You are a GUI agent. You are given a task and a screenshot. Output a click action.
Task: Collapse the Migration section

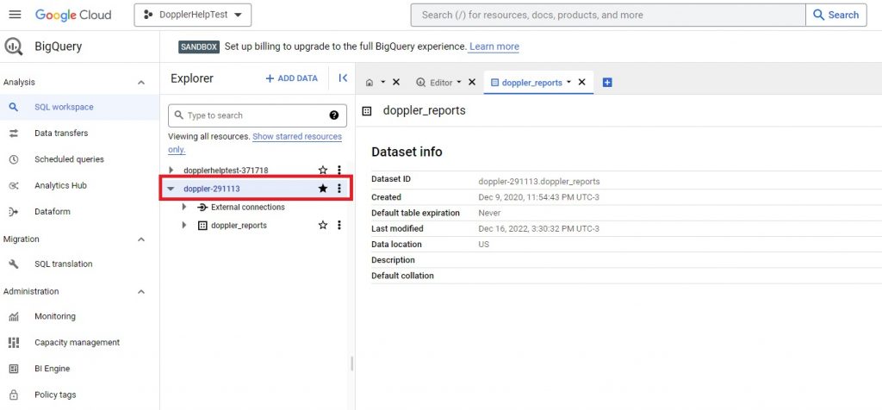(141, 239)
